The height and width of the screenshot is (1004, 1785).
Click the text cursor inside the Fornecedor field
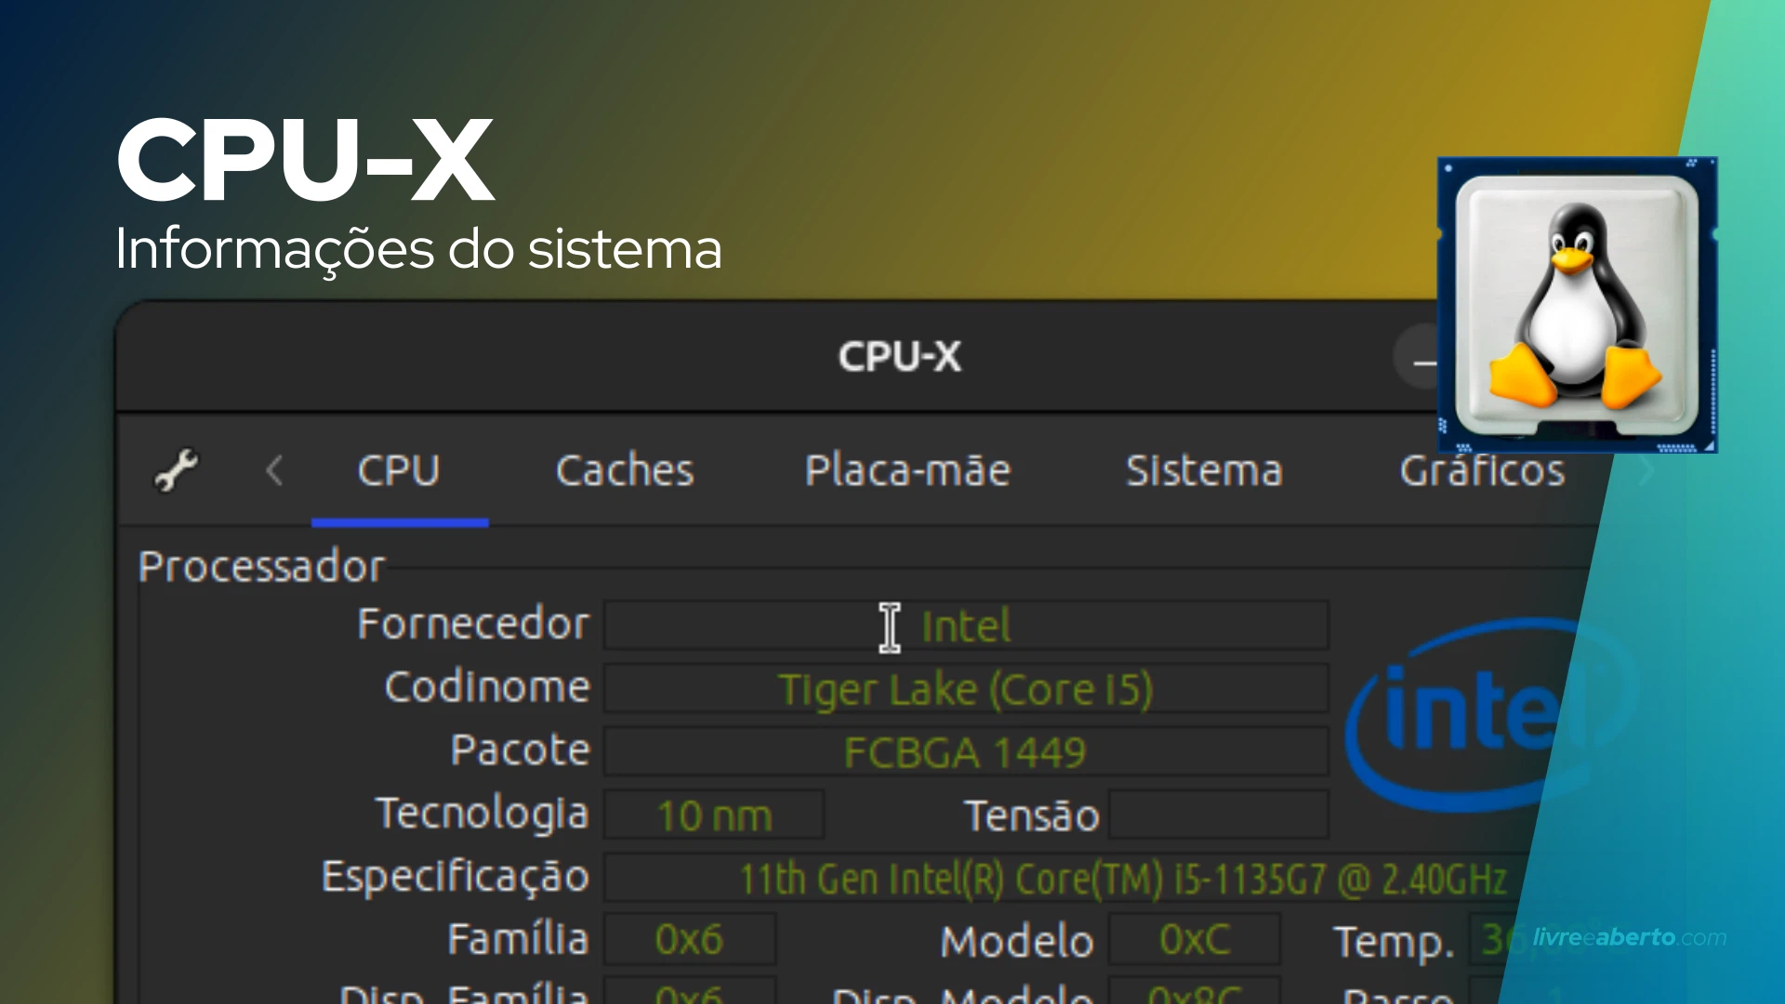(x=888, y=627)
